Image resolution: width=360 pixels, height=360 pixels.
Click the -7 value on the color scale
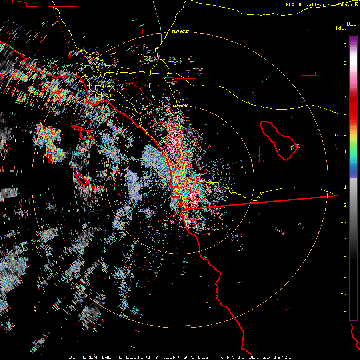[344, 294]
